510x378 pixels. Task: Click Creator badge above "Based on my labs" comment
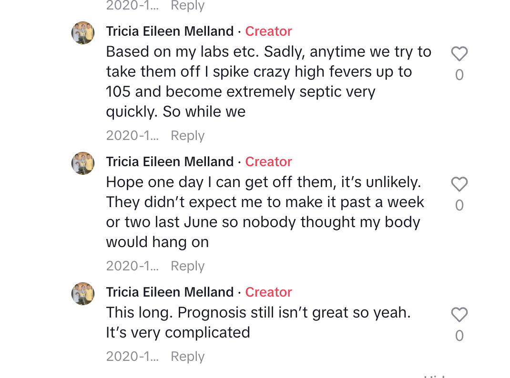point(268,31)
